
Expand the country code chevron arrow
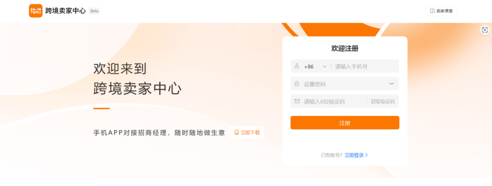tap(324, 66)
